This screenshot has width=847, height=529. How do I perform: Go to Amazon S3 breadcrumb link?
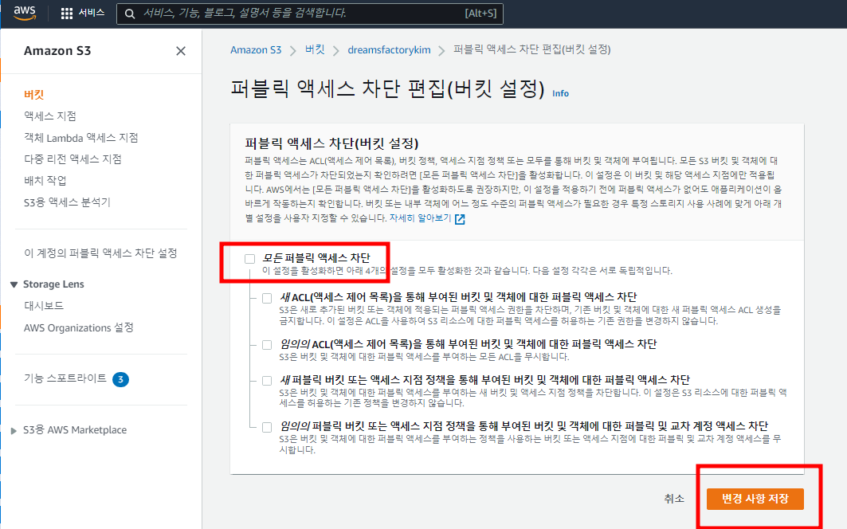pyautogui.click(x=256, y=49)
